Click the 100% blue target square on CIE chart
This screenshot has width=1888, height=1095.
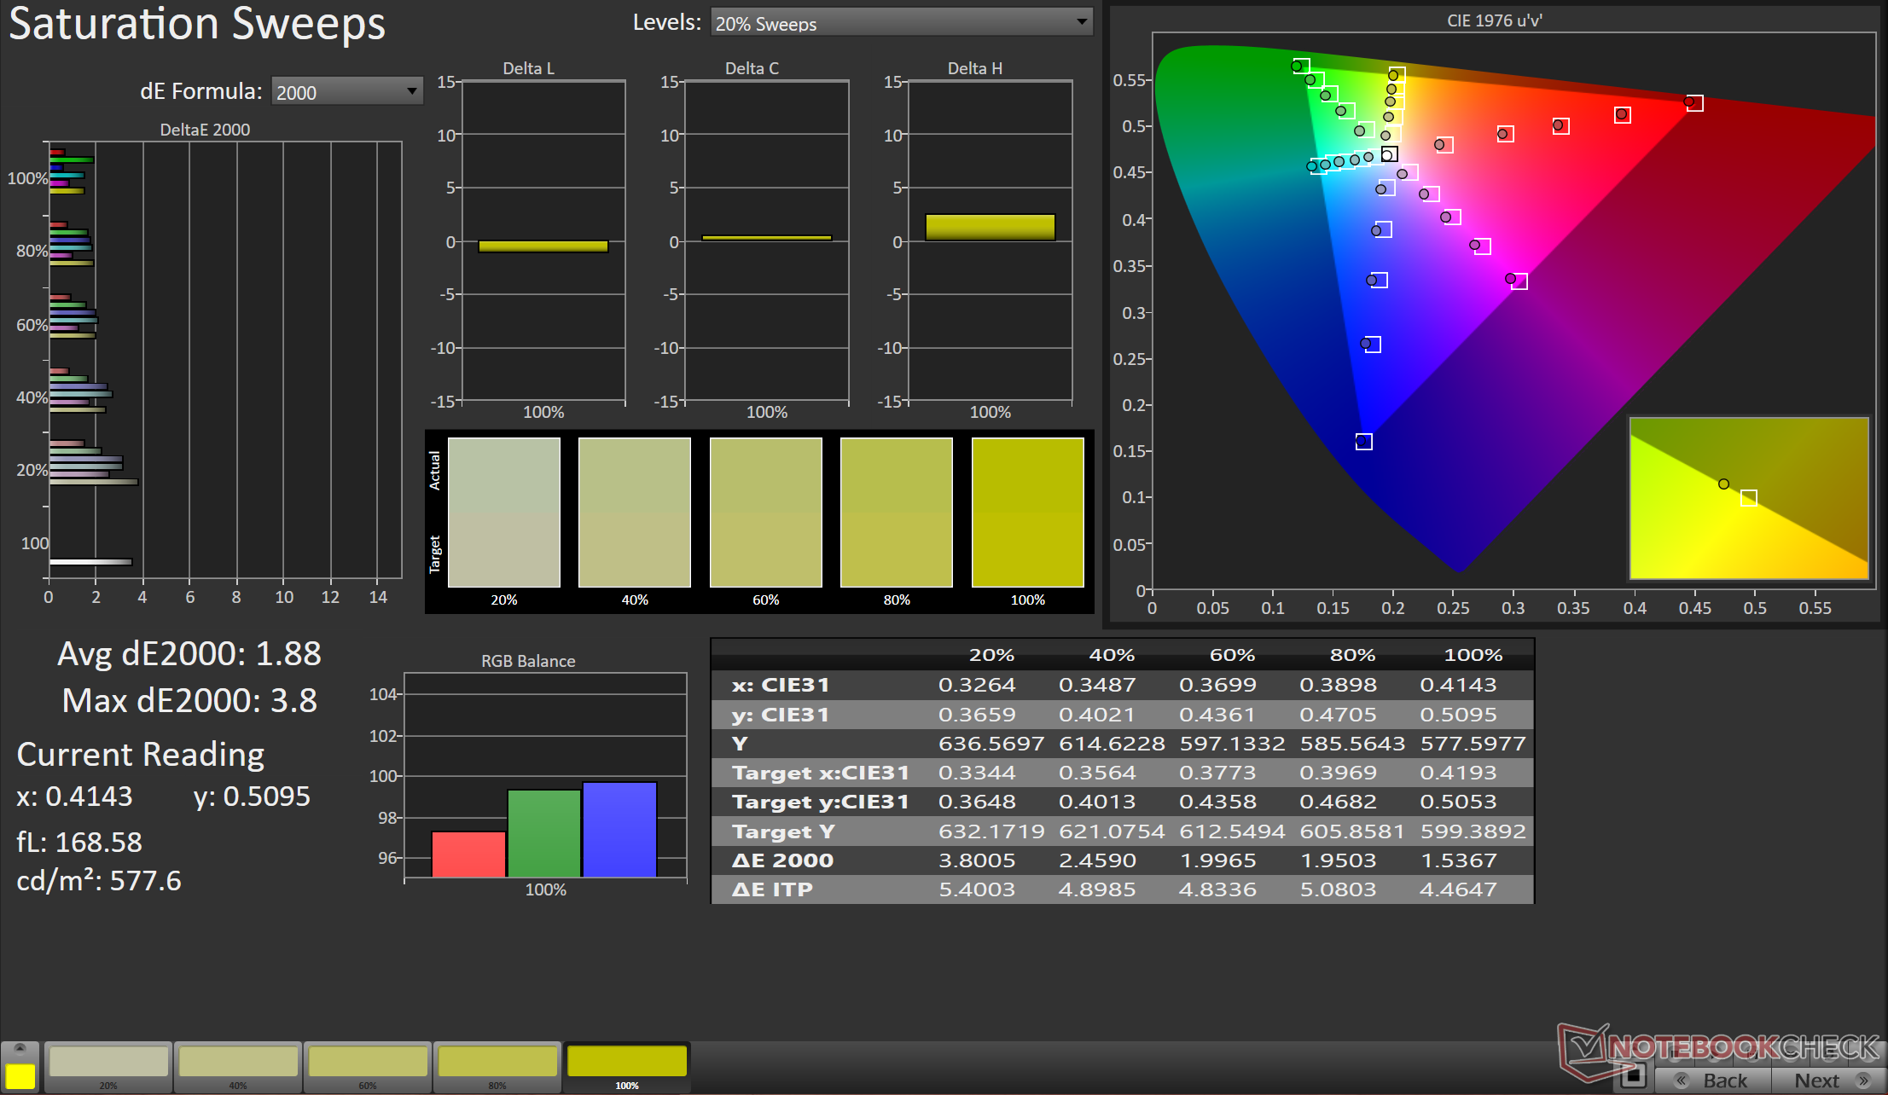[x=1363, y=442]
